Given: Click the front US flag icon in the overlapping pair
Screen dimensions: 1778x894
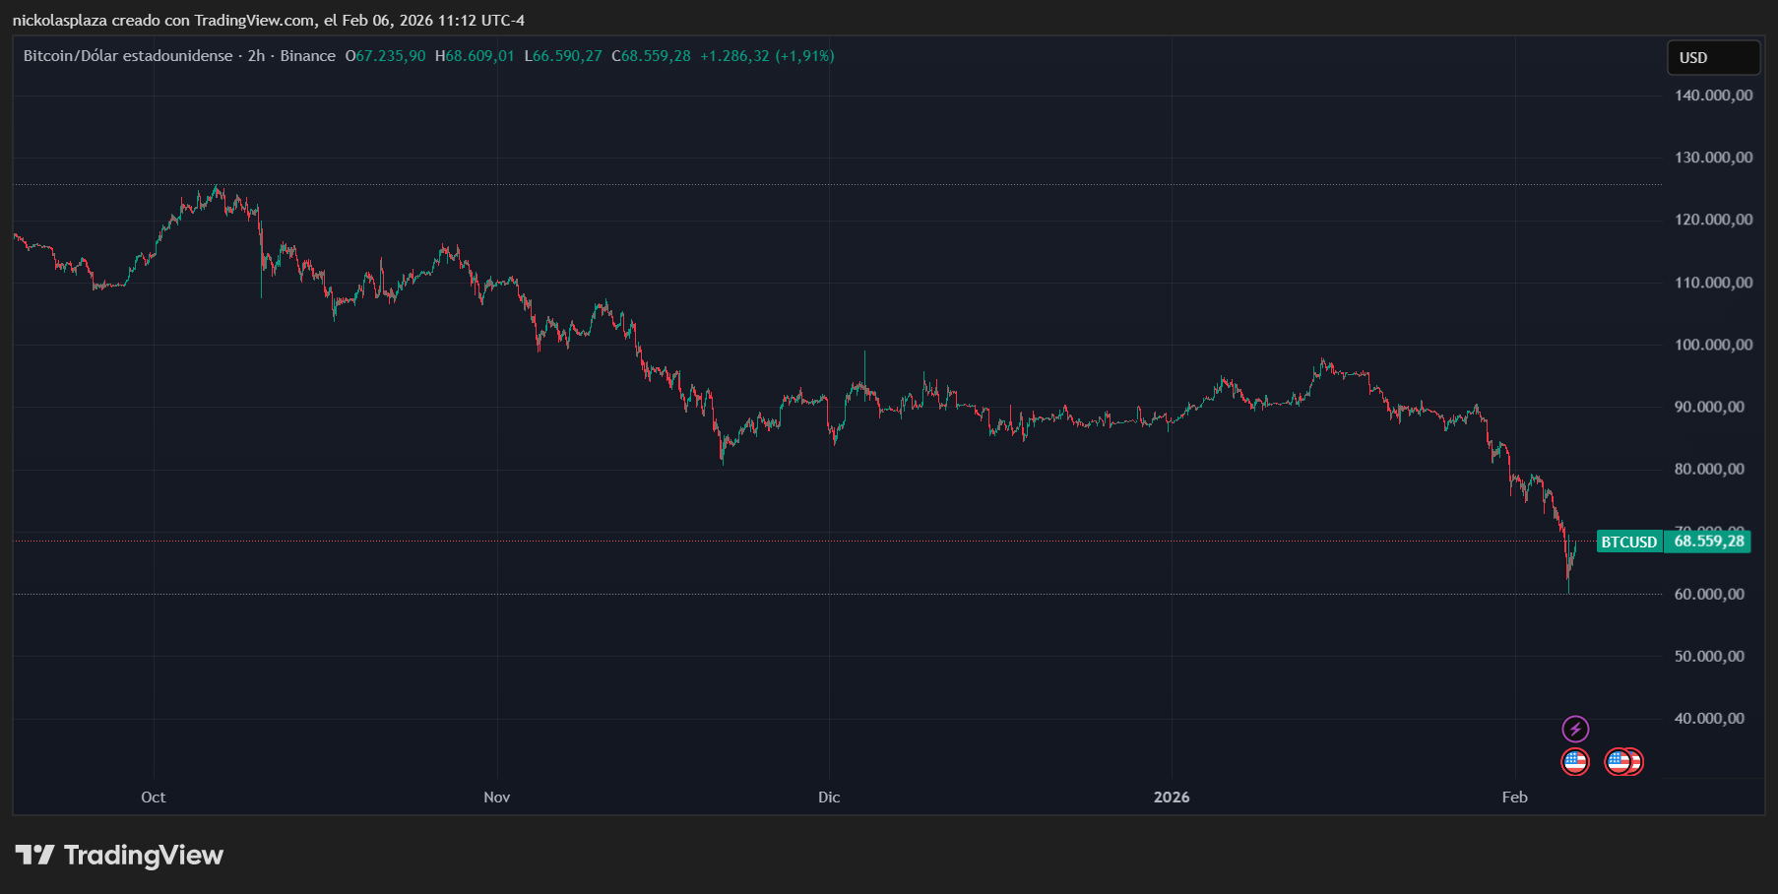Looking at the screenshot, I should coord(1618,762).
